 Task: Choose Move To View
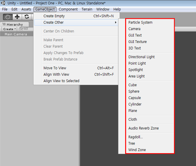[76, 68]
